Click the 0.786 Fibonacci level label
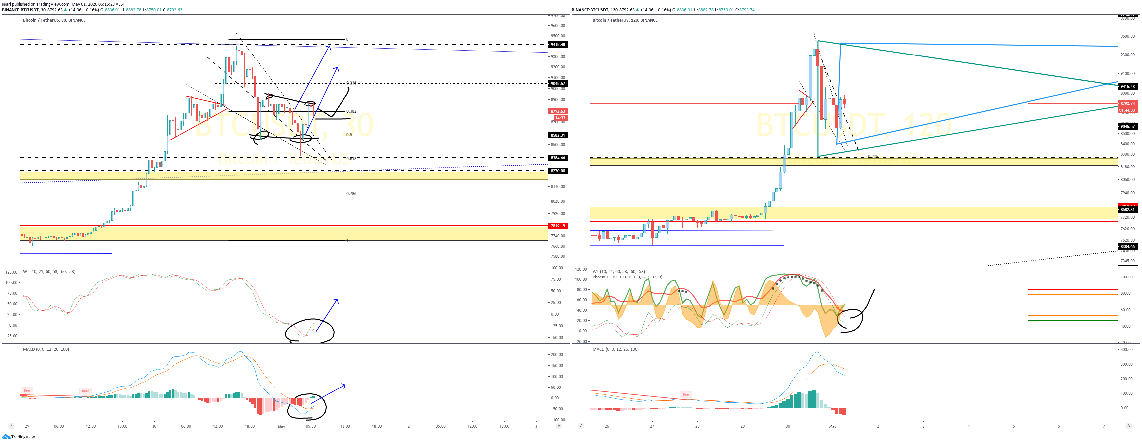 (x=351, y=194)
